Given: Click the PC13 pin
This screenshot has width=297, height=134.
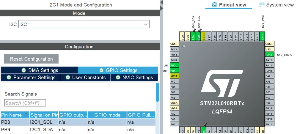Looking at the screenshot, I should [x=175, y=49].
